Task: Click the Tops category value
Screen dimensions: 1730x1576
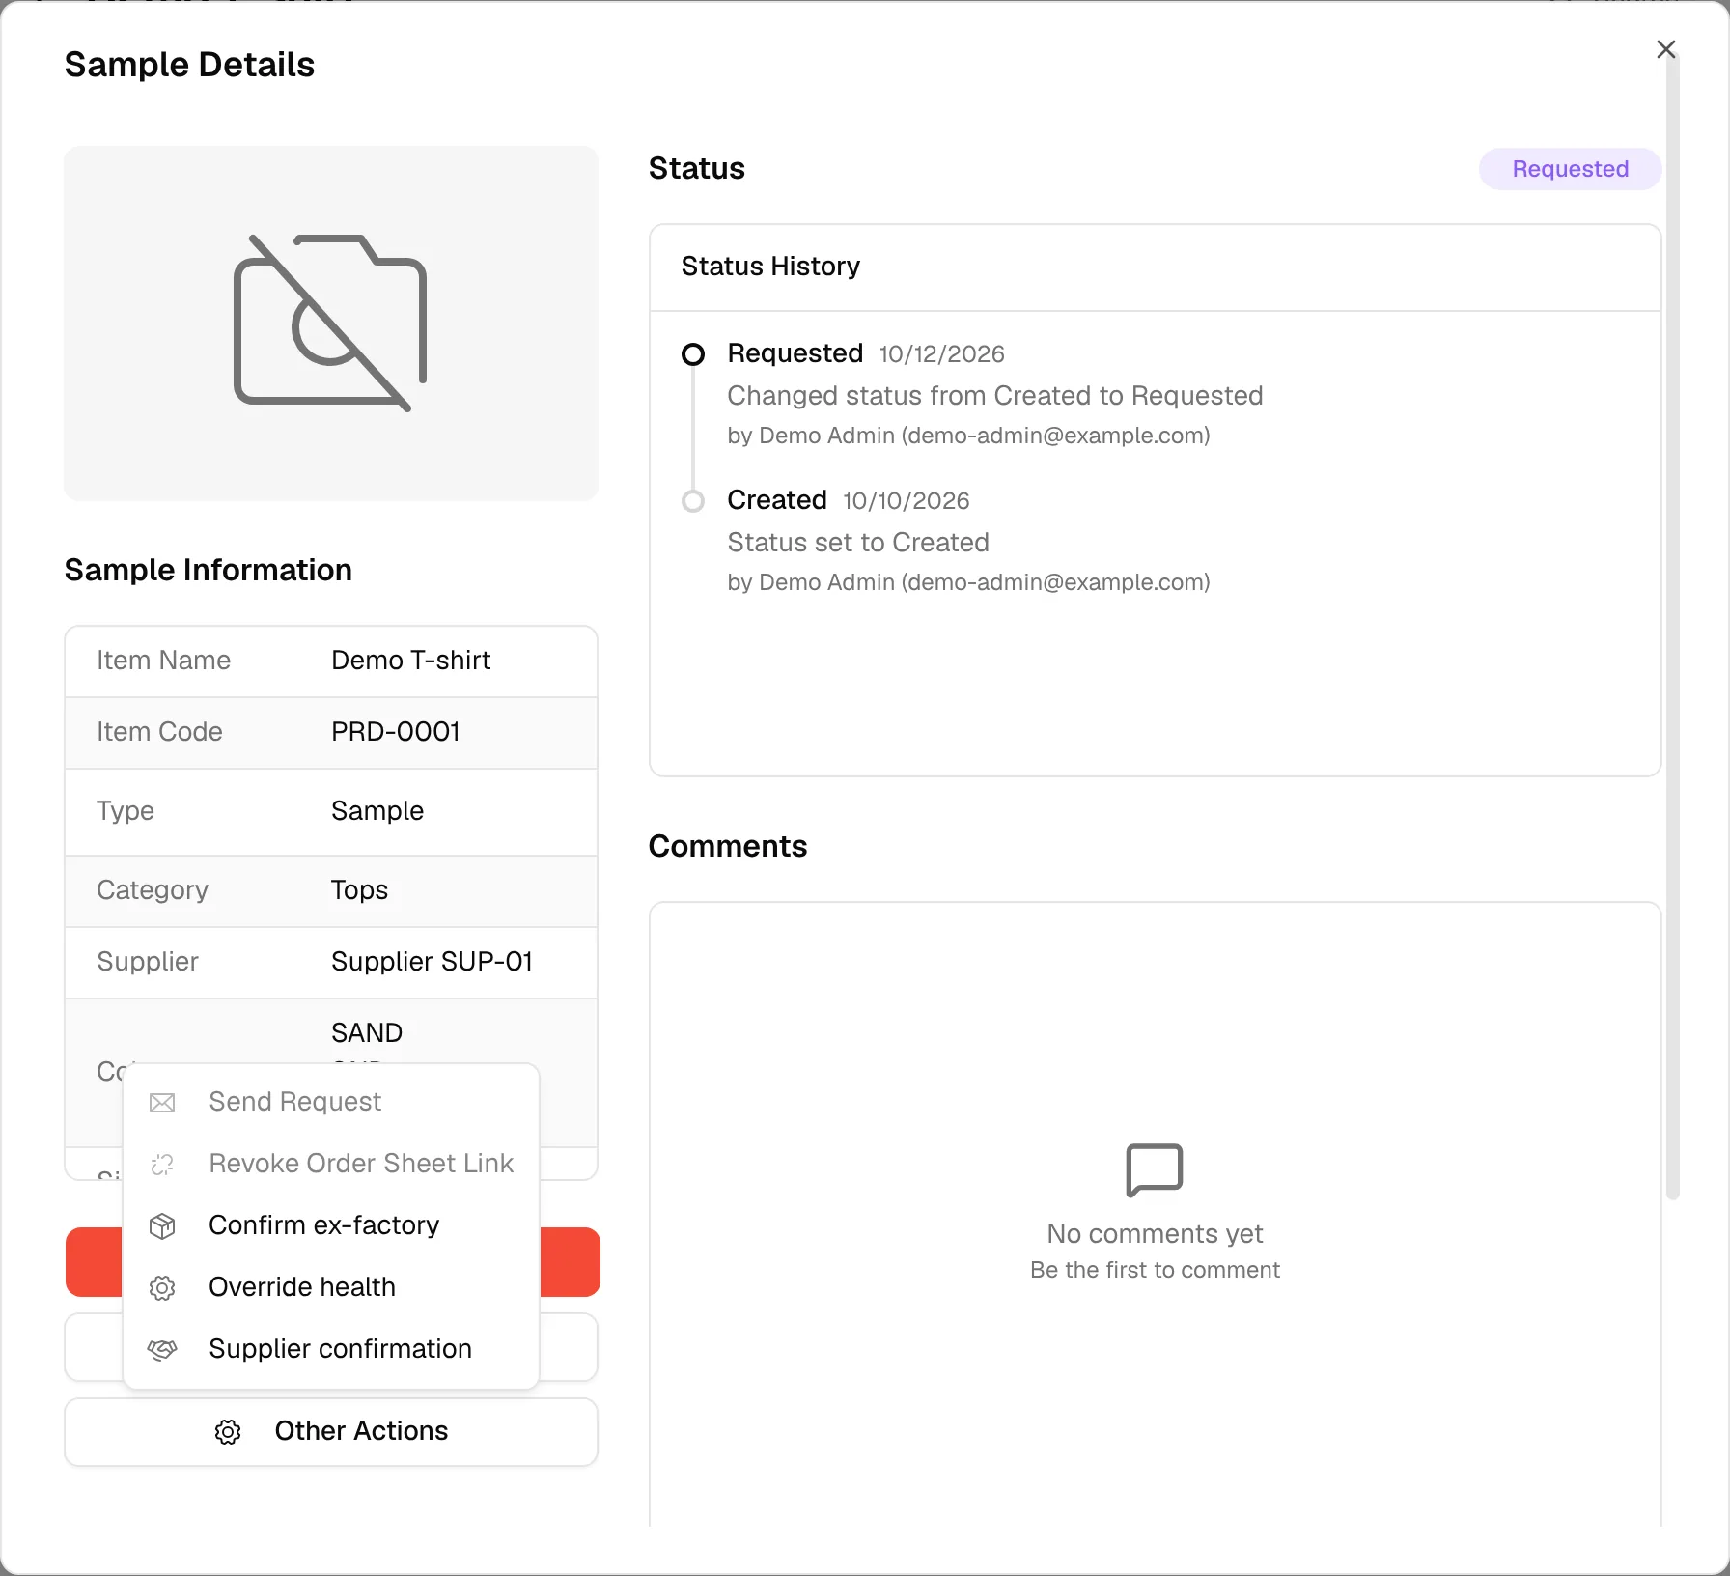Action: click(359, 890)
